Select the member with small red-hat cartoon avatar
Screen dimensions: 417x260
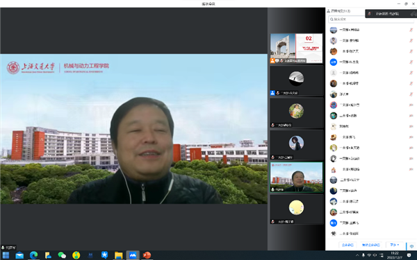[371, 169]
